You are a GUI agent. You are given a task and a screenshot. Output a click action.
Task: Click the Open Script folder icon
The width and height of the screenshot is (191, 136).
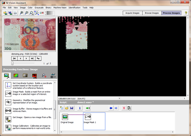67,108
